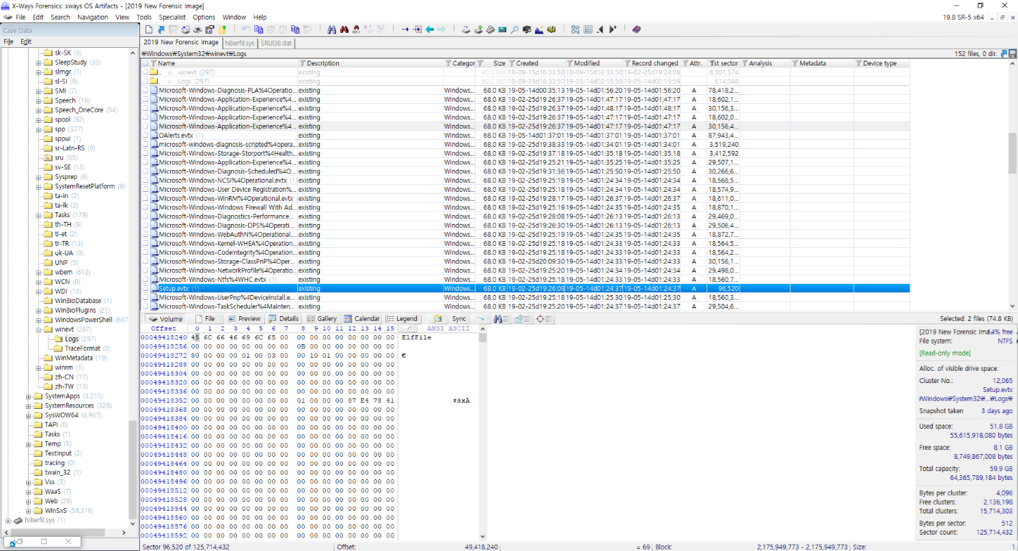Click the blue binoculars Find Text icon

click(332, 29)
